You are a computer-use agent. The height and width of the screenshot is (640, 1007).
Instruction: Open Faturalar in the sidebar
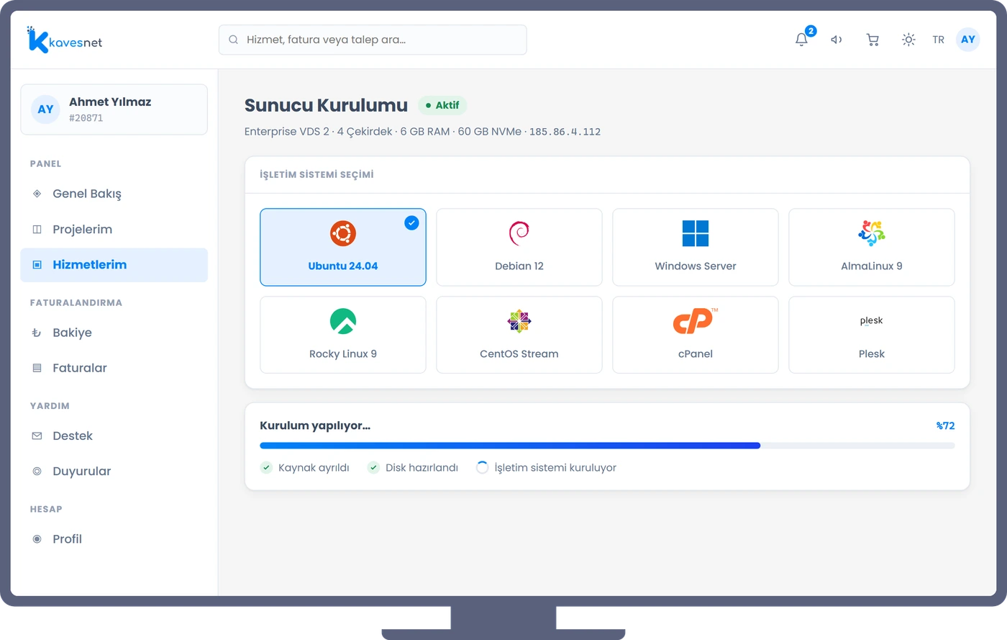tap(114, 368)
